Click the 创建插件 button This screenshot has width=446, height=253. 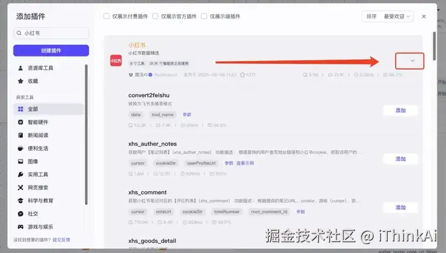click(51, 51)
